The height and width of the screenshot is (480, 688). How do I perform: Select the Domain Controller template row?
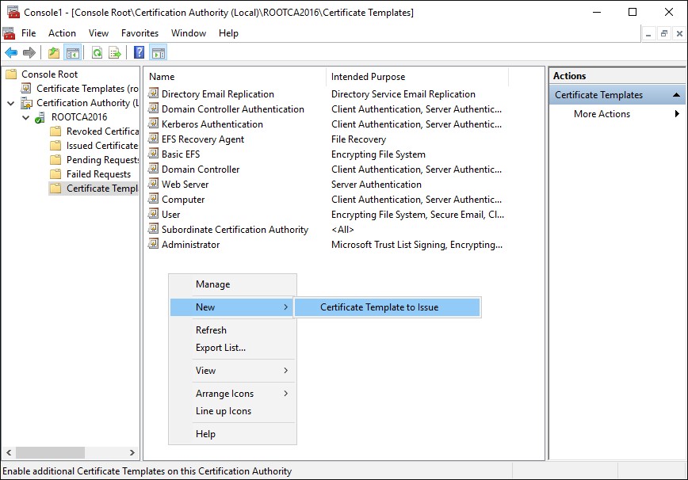(x=200, y=169)
